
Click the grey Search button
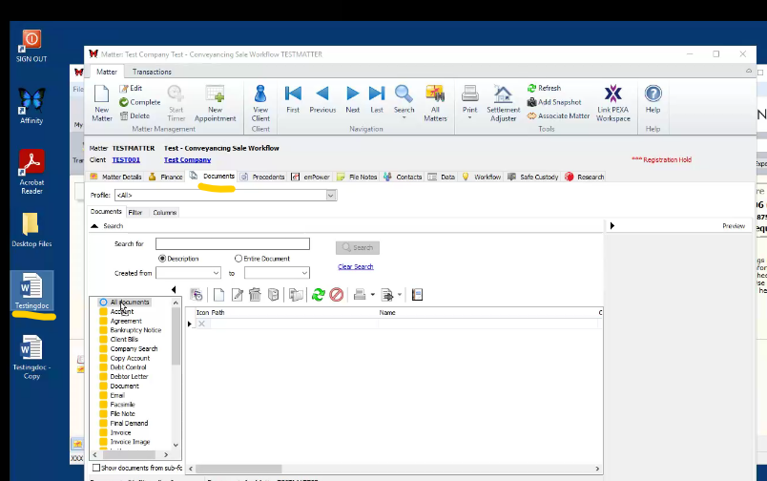(x=358, y=247)
